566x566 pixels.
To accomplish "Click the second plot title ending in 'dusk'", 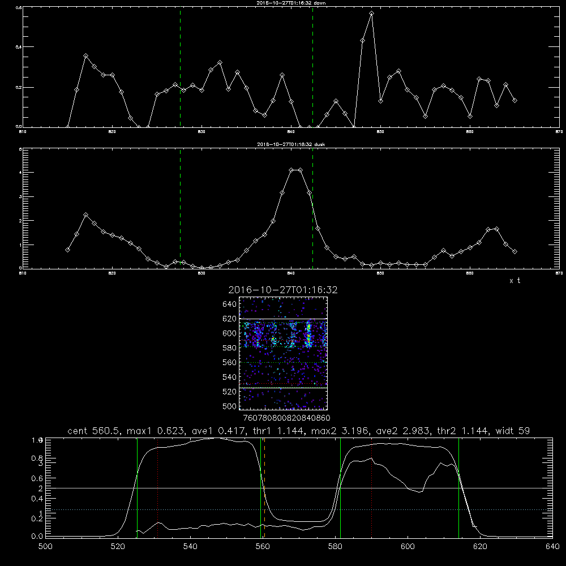I will (291, 144).
